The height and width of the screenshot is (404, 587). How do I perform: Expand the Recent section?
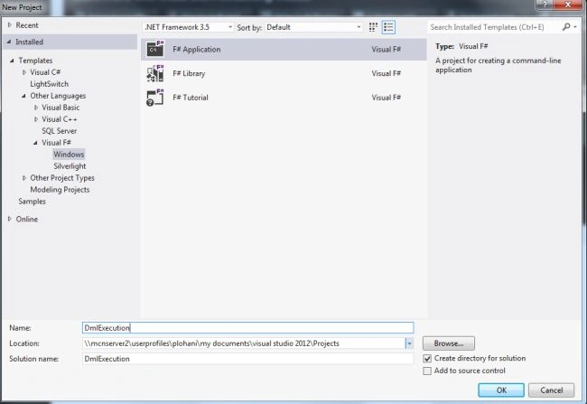pos(10,25)
